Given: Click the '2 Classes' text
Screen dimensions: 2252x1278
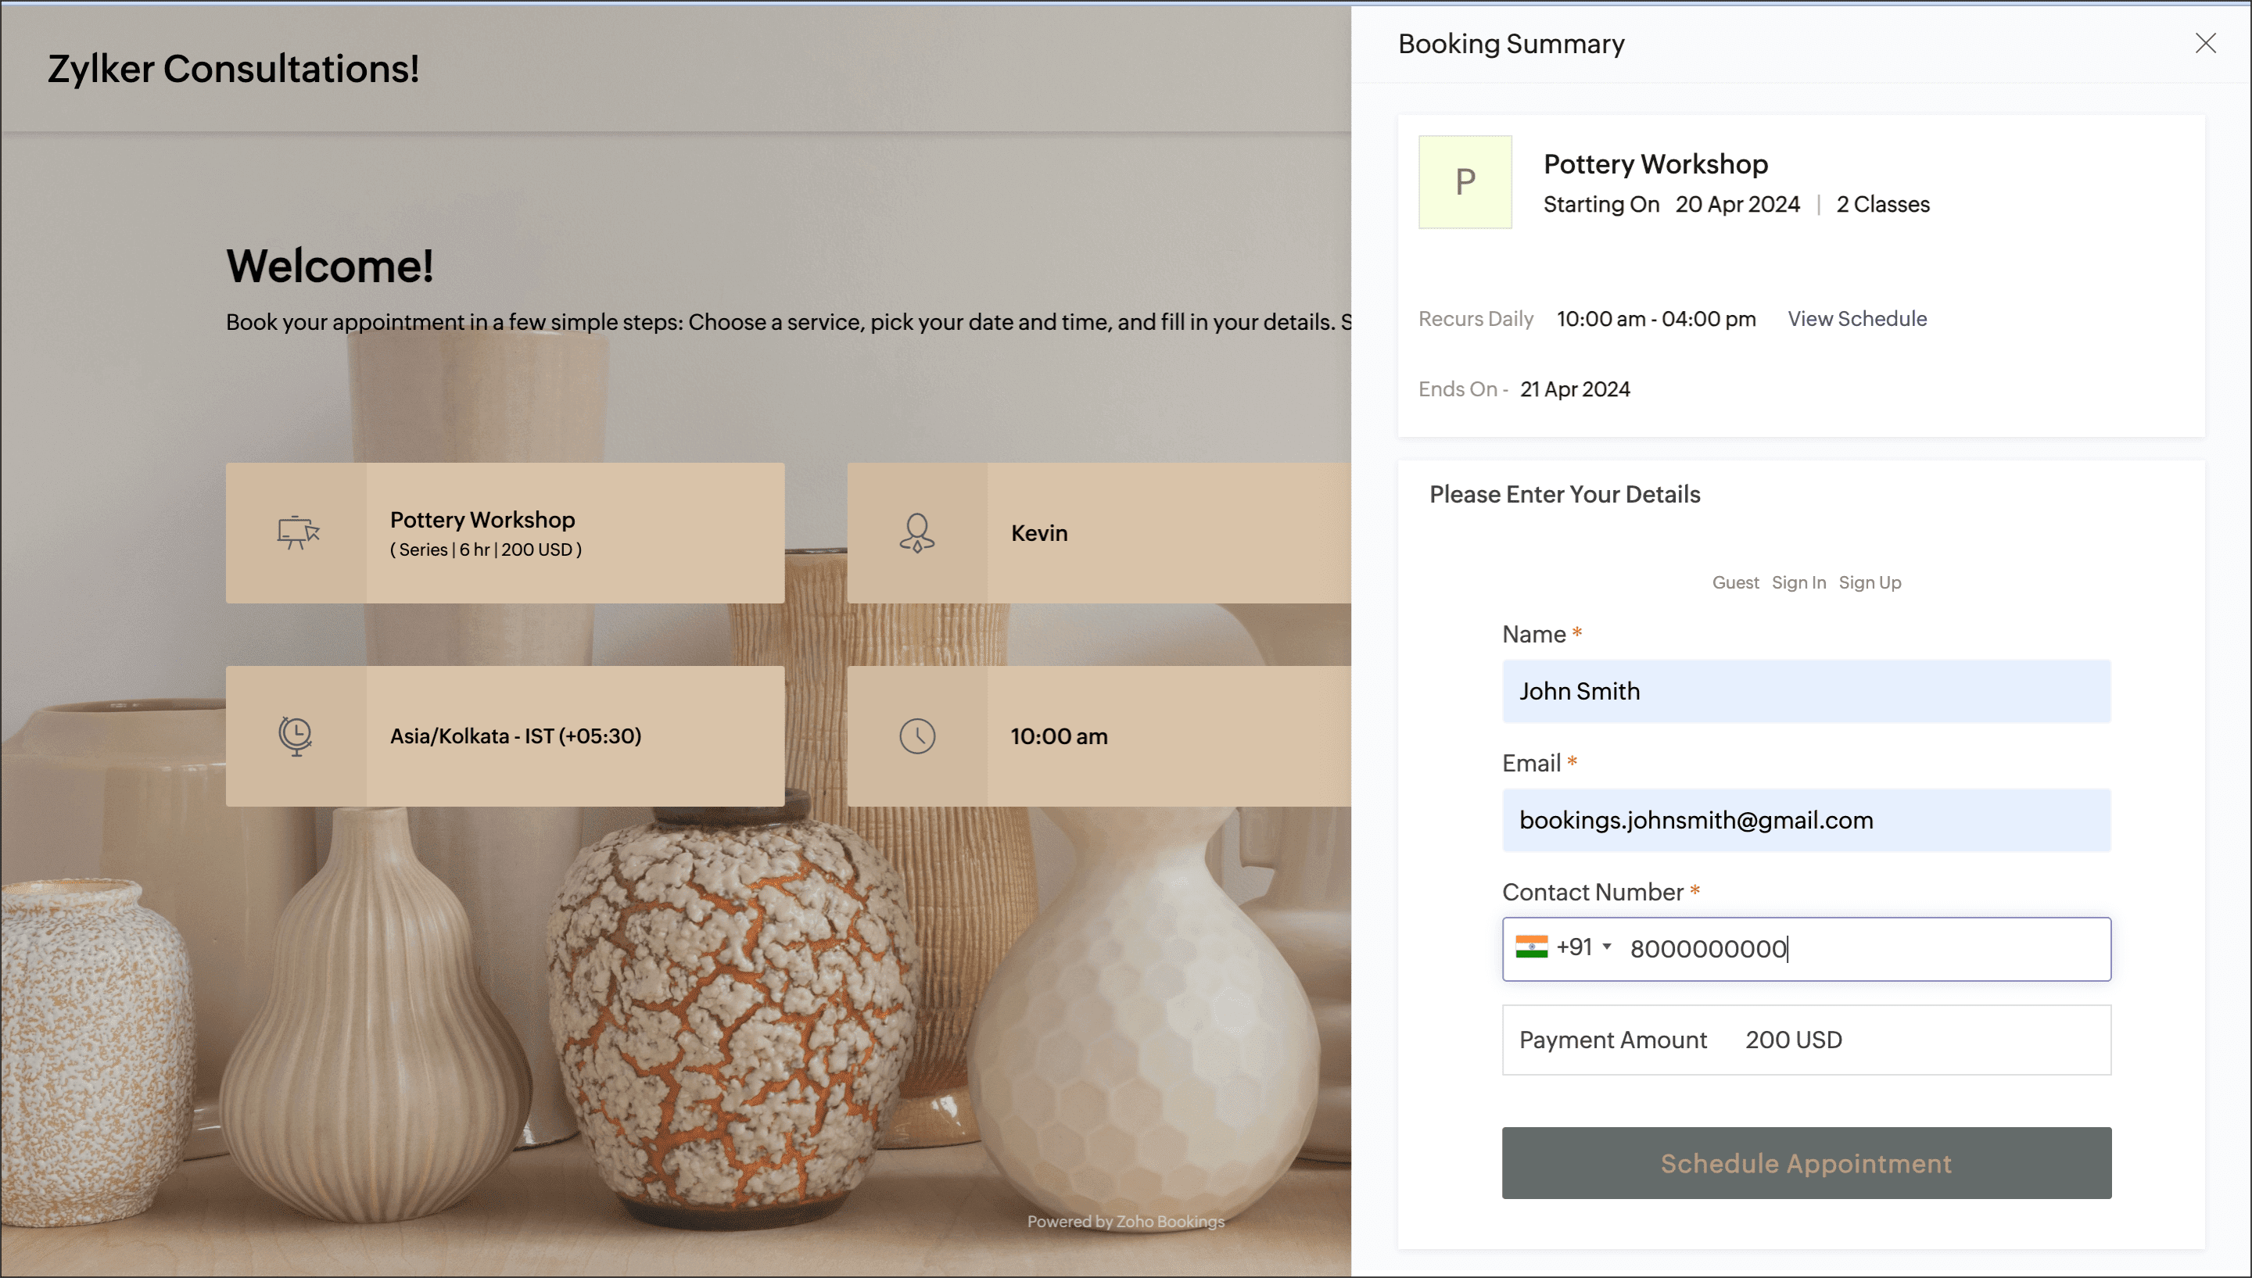Looking at the screenshot, I should point(1882,205).
